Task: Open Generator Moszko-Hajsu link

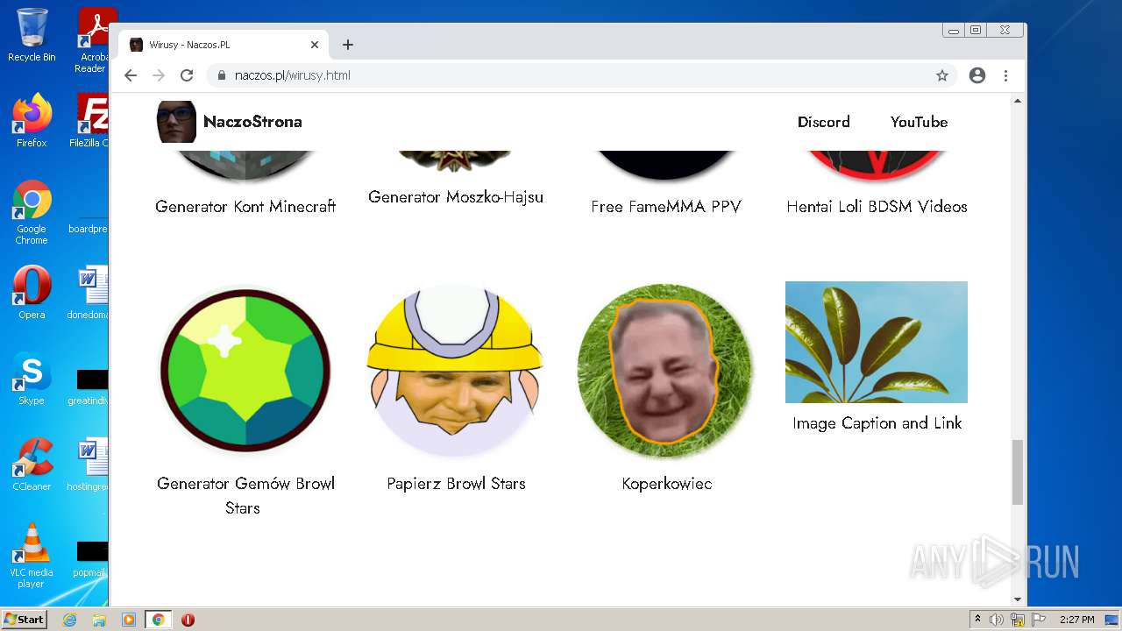Action: coord(456,197)
